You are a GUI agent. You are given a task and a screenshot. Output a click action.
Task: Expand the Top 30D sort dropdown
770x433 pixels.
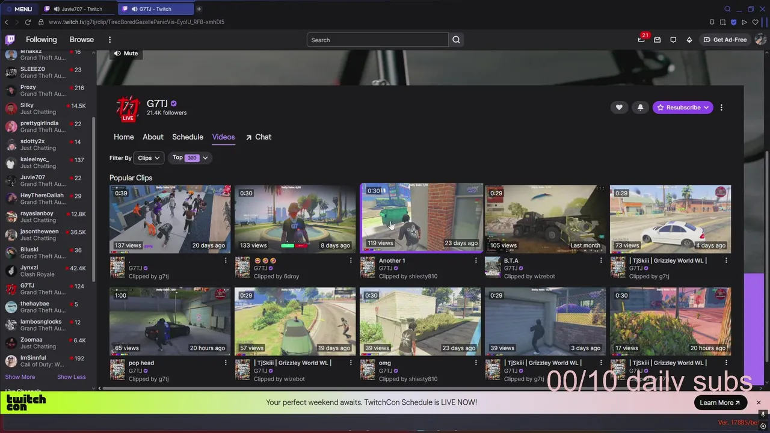pos(190,158)
